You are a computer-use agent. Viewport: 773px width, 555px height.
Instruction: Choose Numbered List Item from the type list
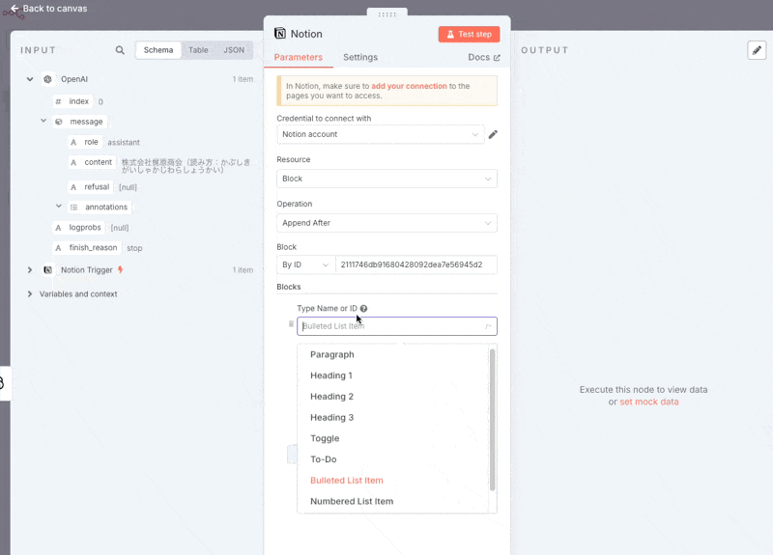pos(392,501)
